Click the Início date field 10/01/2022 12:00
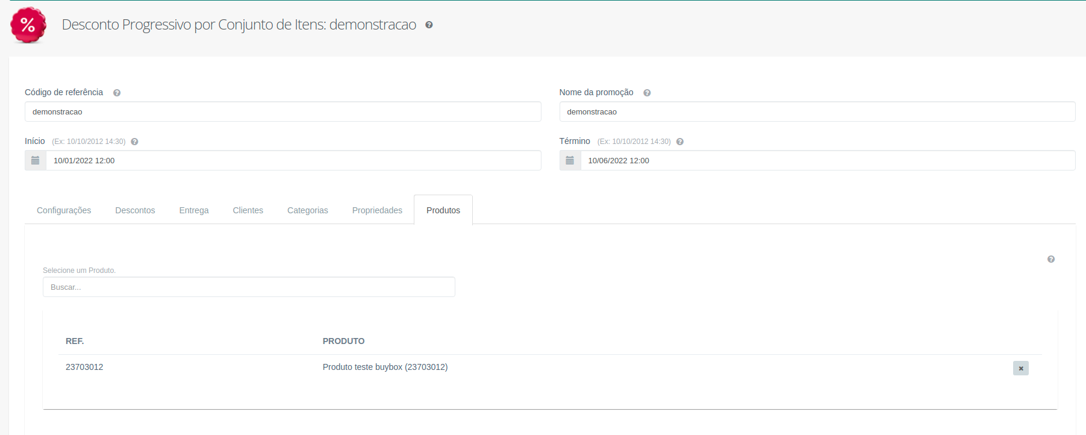The image size is (1086, 435). click(x=293, y=160)
